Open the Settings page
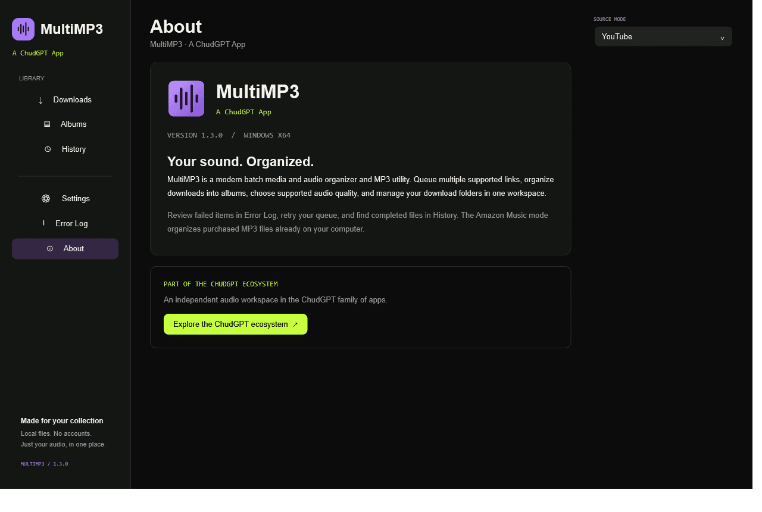Viewport: 762px width, 512px height. pyautogui.click(x=65, y=199)
